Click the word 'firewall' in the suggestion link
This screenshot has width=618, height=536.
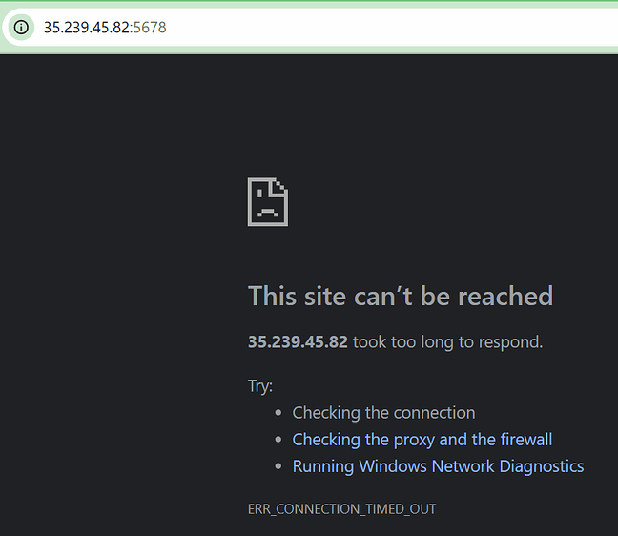[525, 440]
